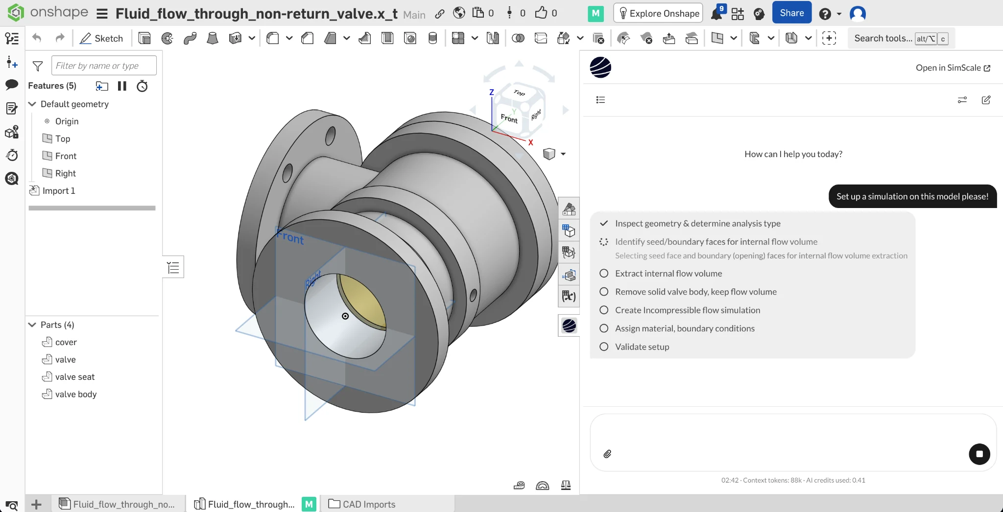Open the App Store grid icon

coord(738,14)
